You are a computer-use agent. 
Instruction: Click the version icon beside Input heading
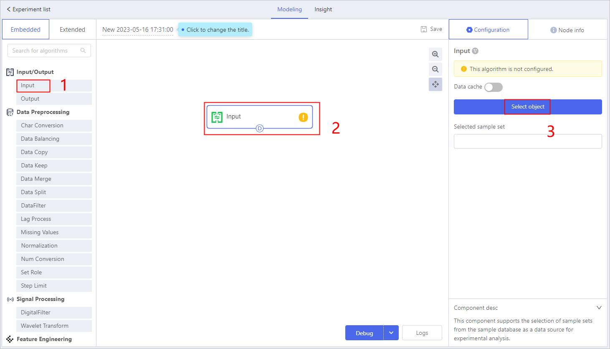475,51
